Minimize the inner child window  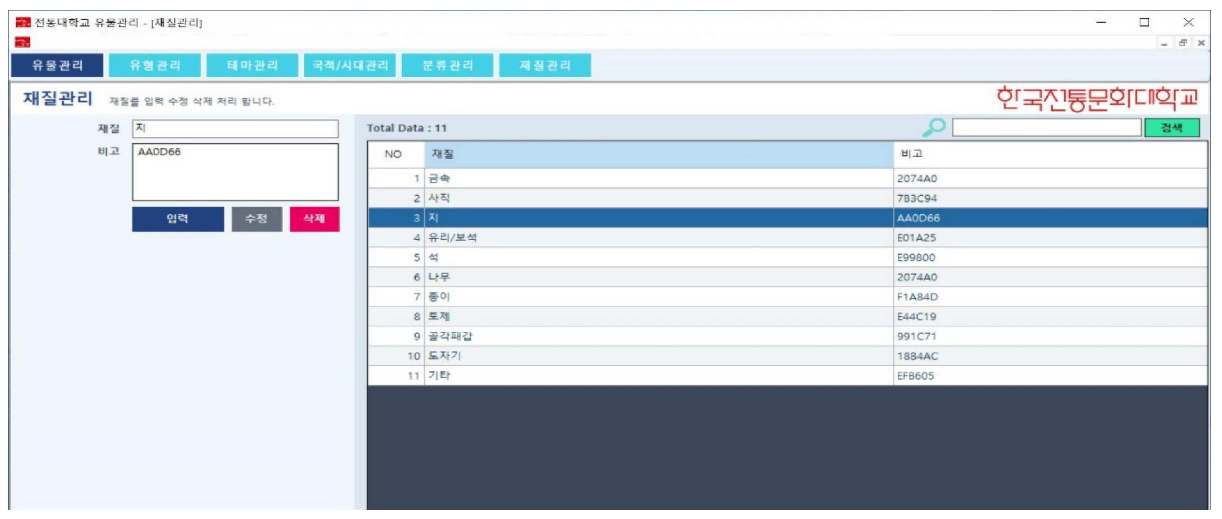tap(1164, 43)
